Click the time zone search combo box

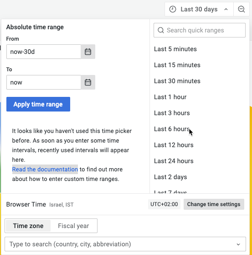125,244
